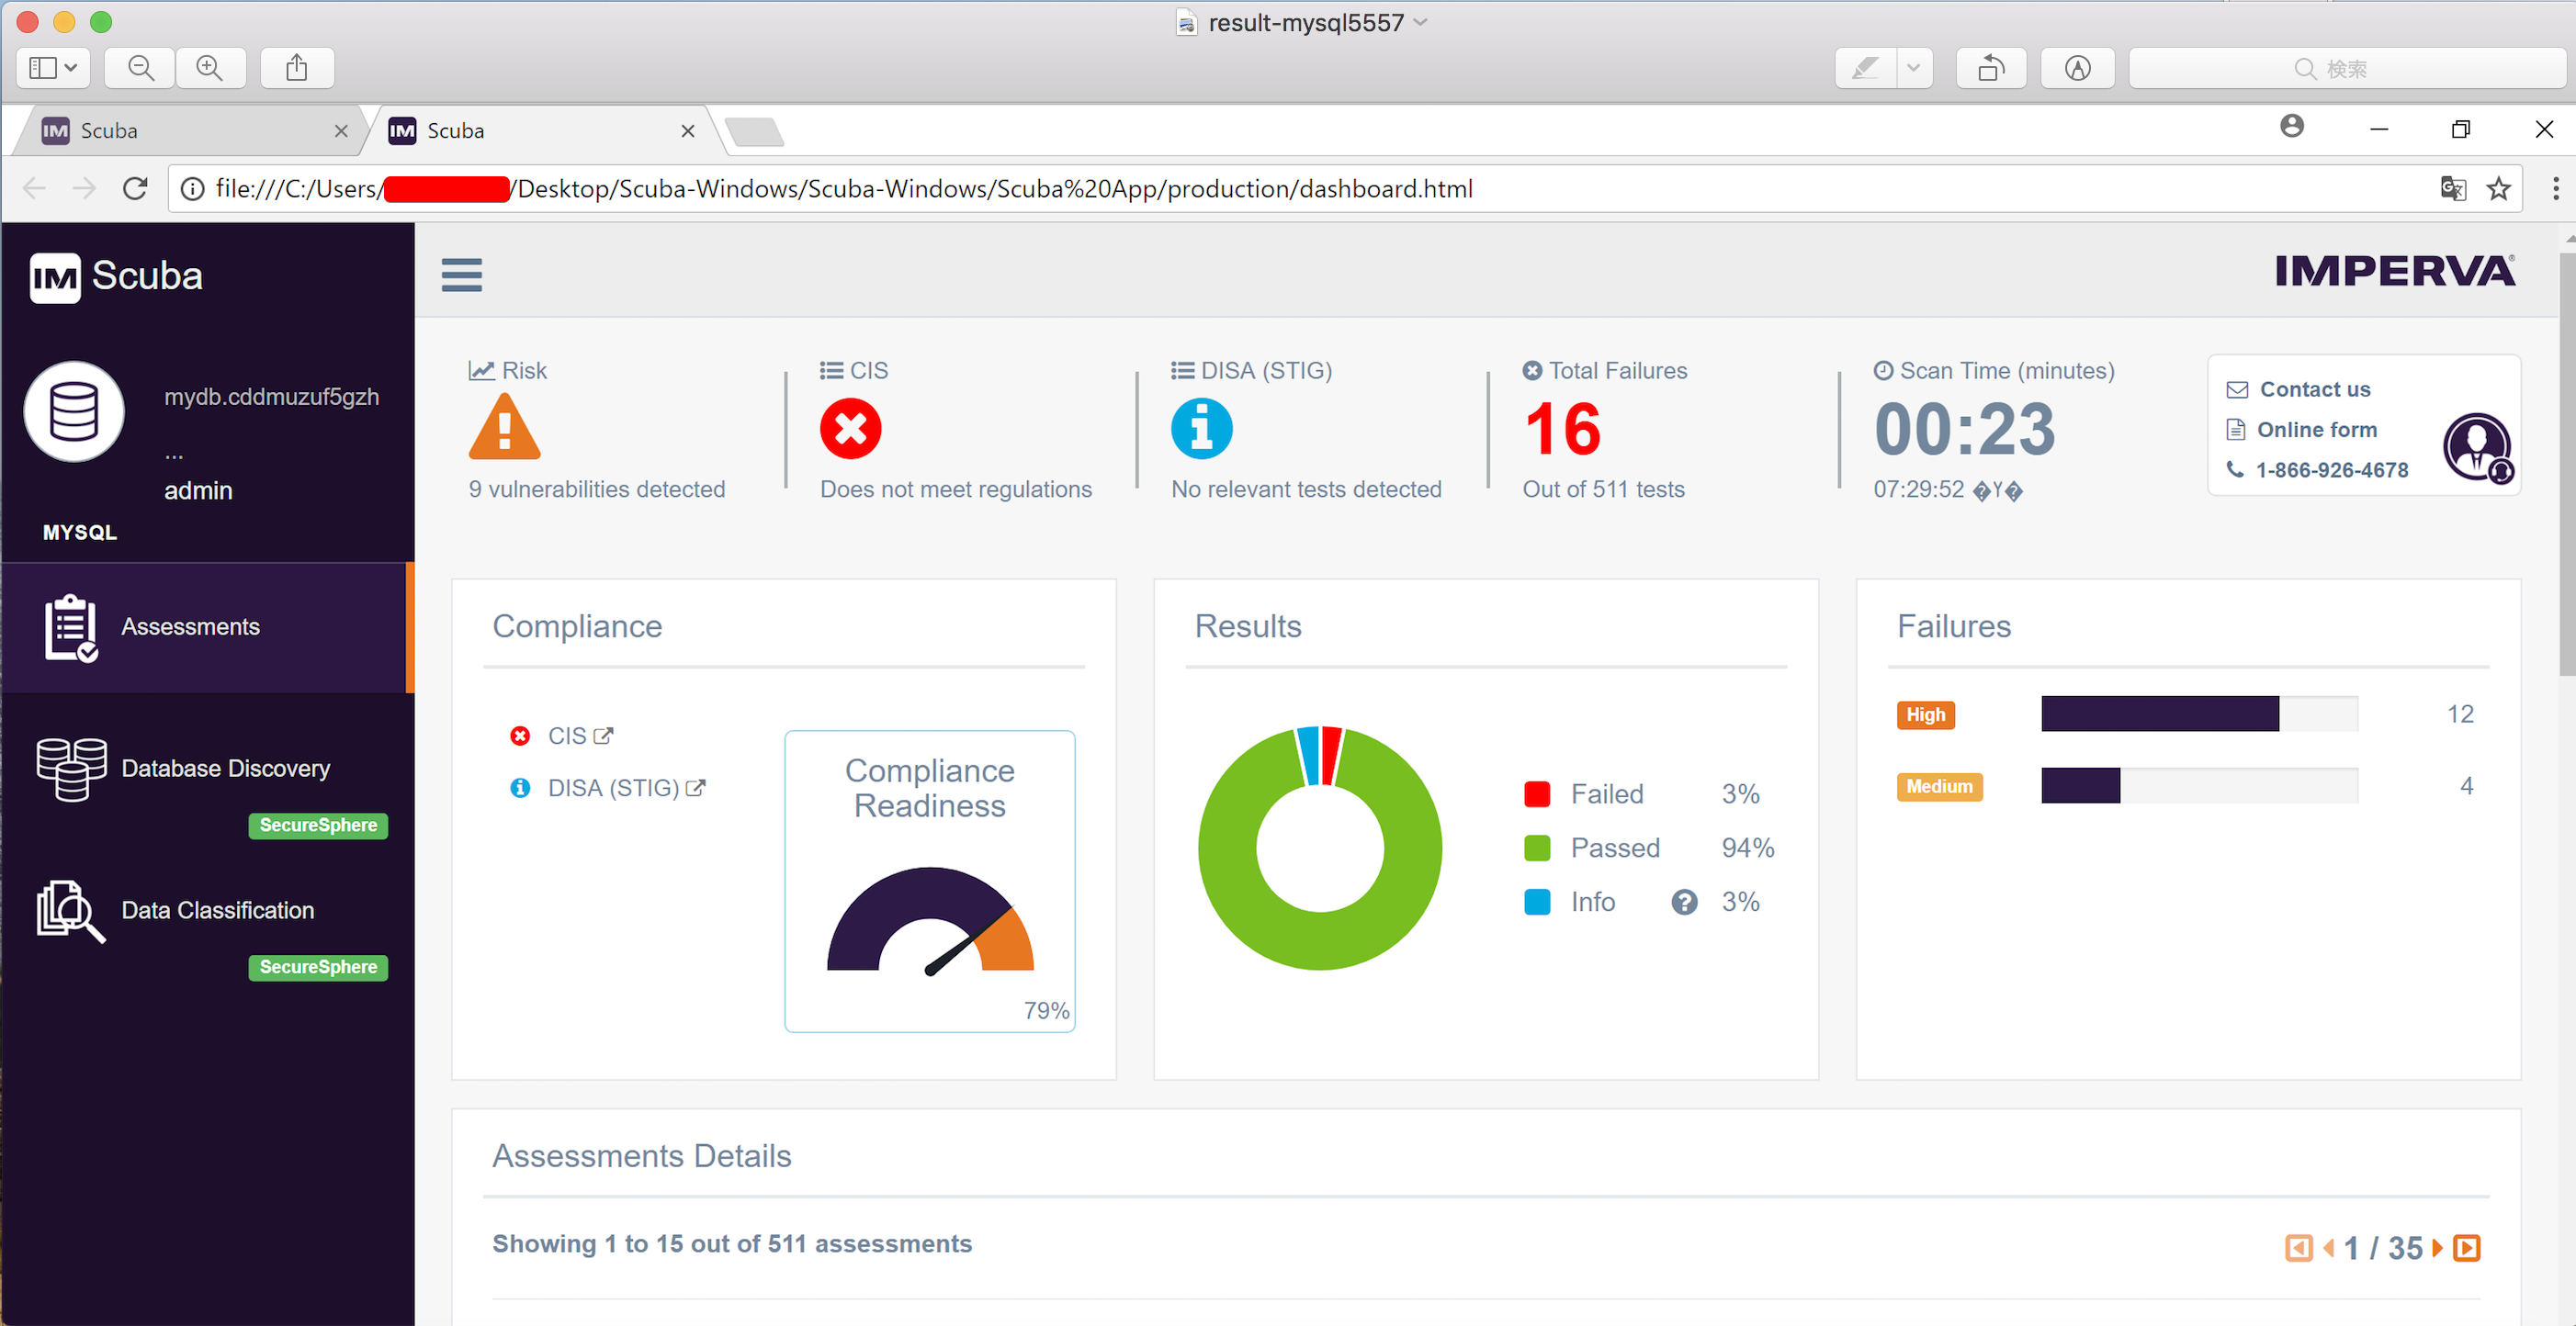
Task: Click the green Passed segment of donut chart
Action: (1320, 939)
